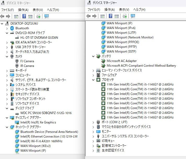186x159 pixels.
Task: Click the Intel Wi-Fi 6 AX201 adapter icon
Action: pos(17,141)
